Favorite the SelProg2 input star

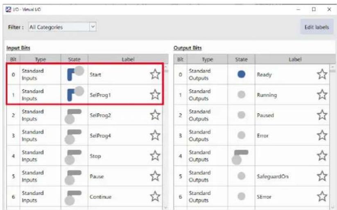(155, 115)
